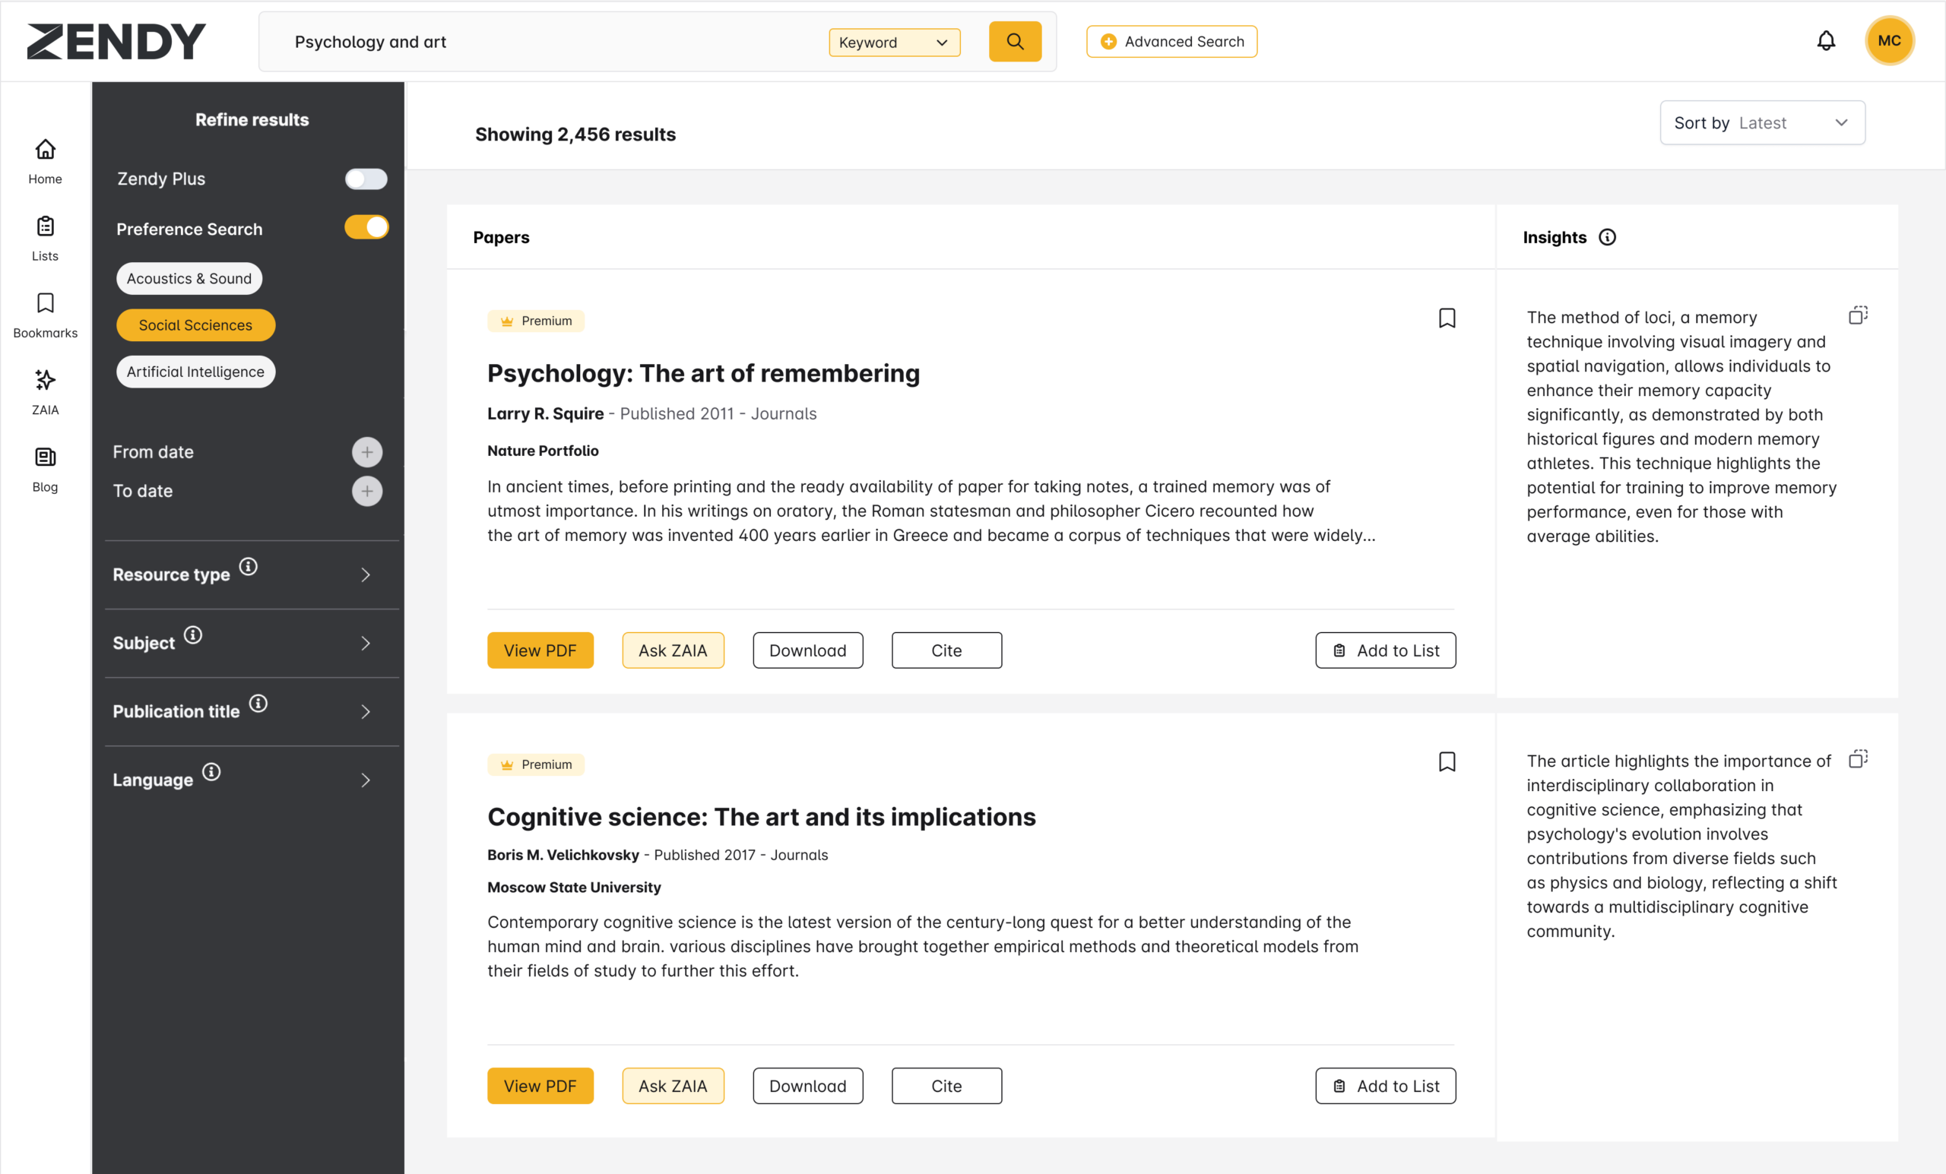Bookmark the article Psychology: The art of remembering
The width and height of the screenshot is (1946, 1174).
point(1447,318)
